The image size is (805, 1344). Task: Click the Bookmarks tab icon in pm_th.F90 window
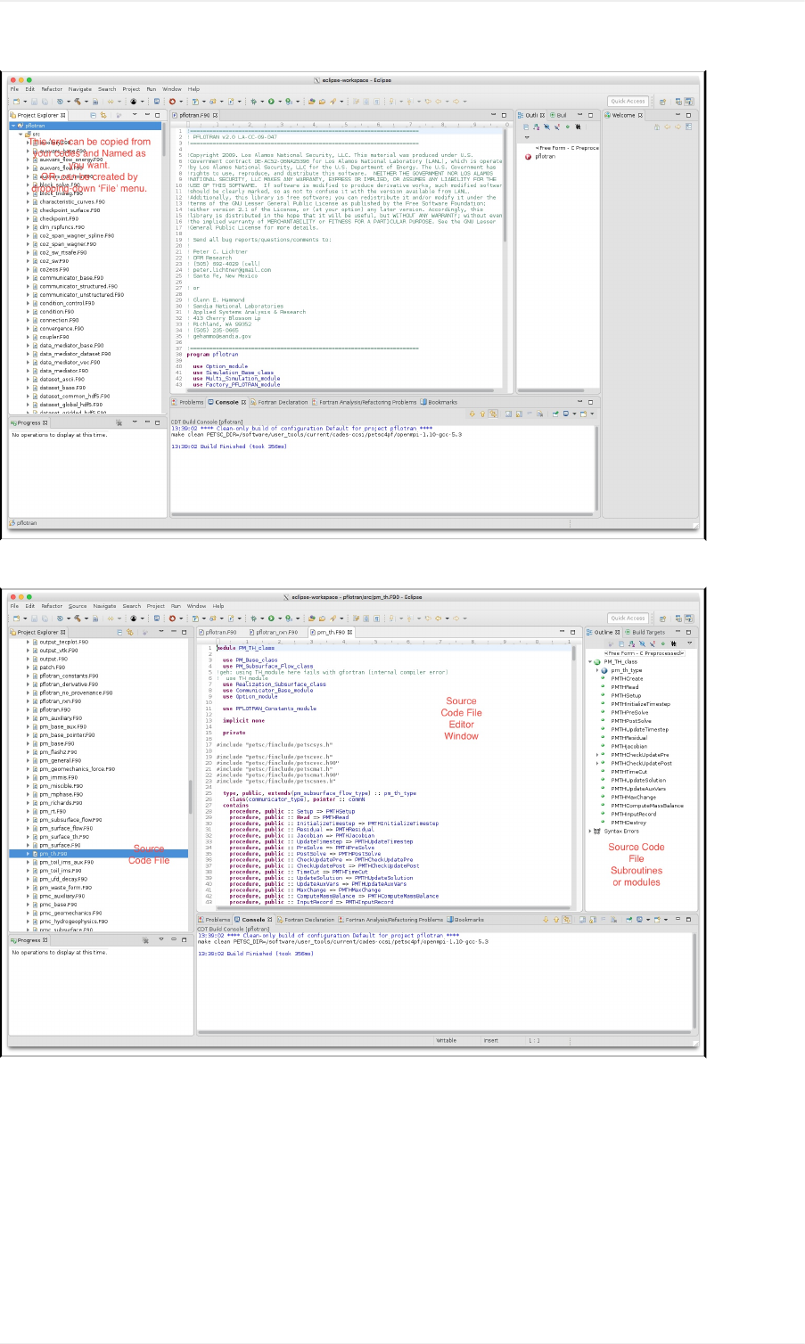point(450,919)
